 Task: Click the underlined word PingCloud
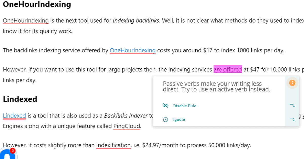tap(127, 126)
